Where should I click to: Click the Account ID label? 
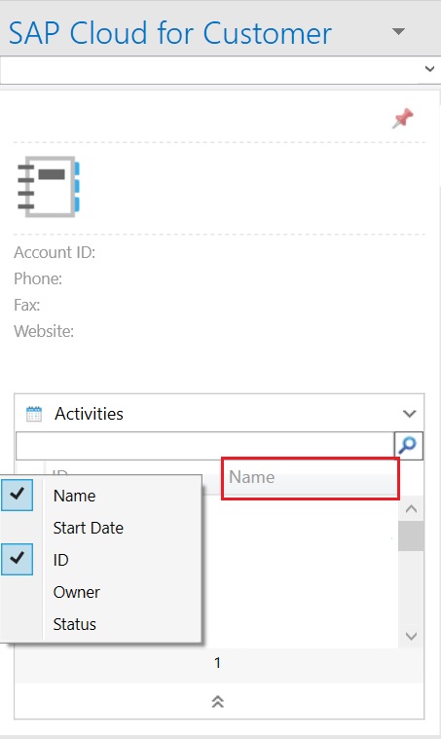(x=55, y=252)
